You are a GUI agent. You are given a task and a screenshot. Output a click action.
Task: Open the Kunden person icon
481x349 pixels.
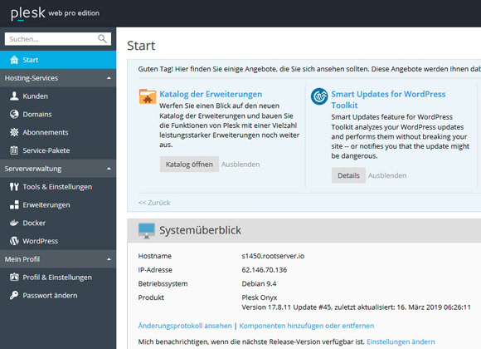coord(14,96)
